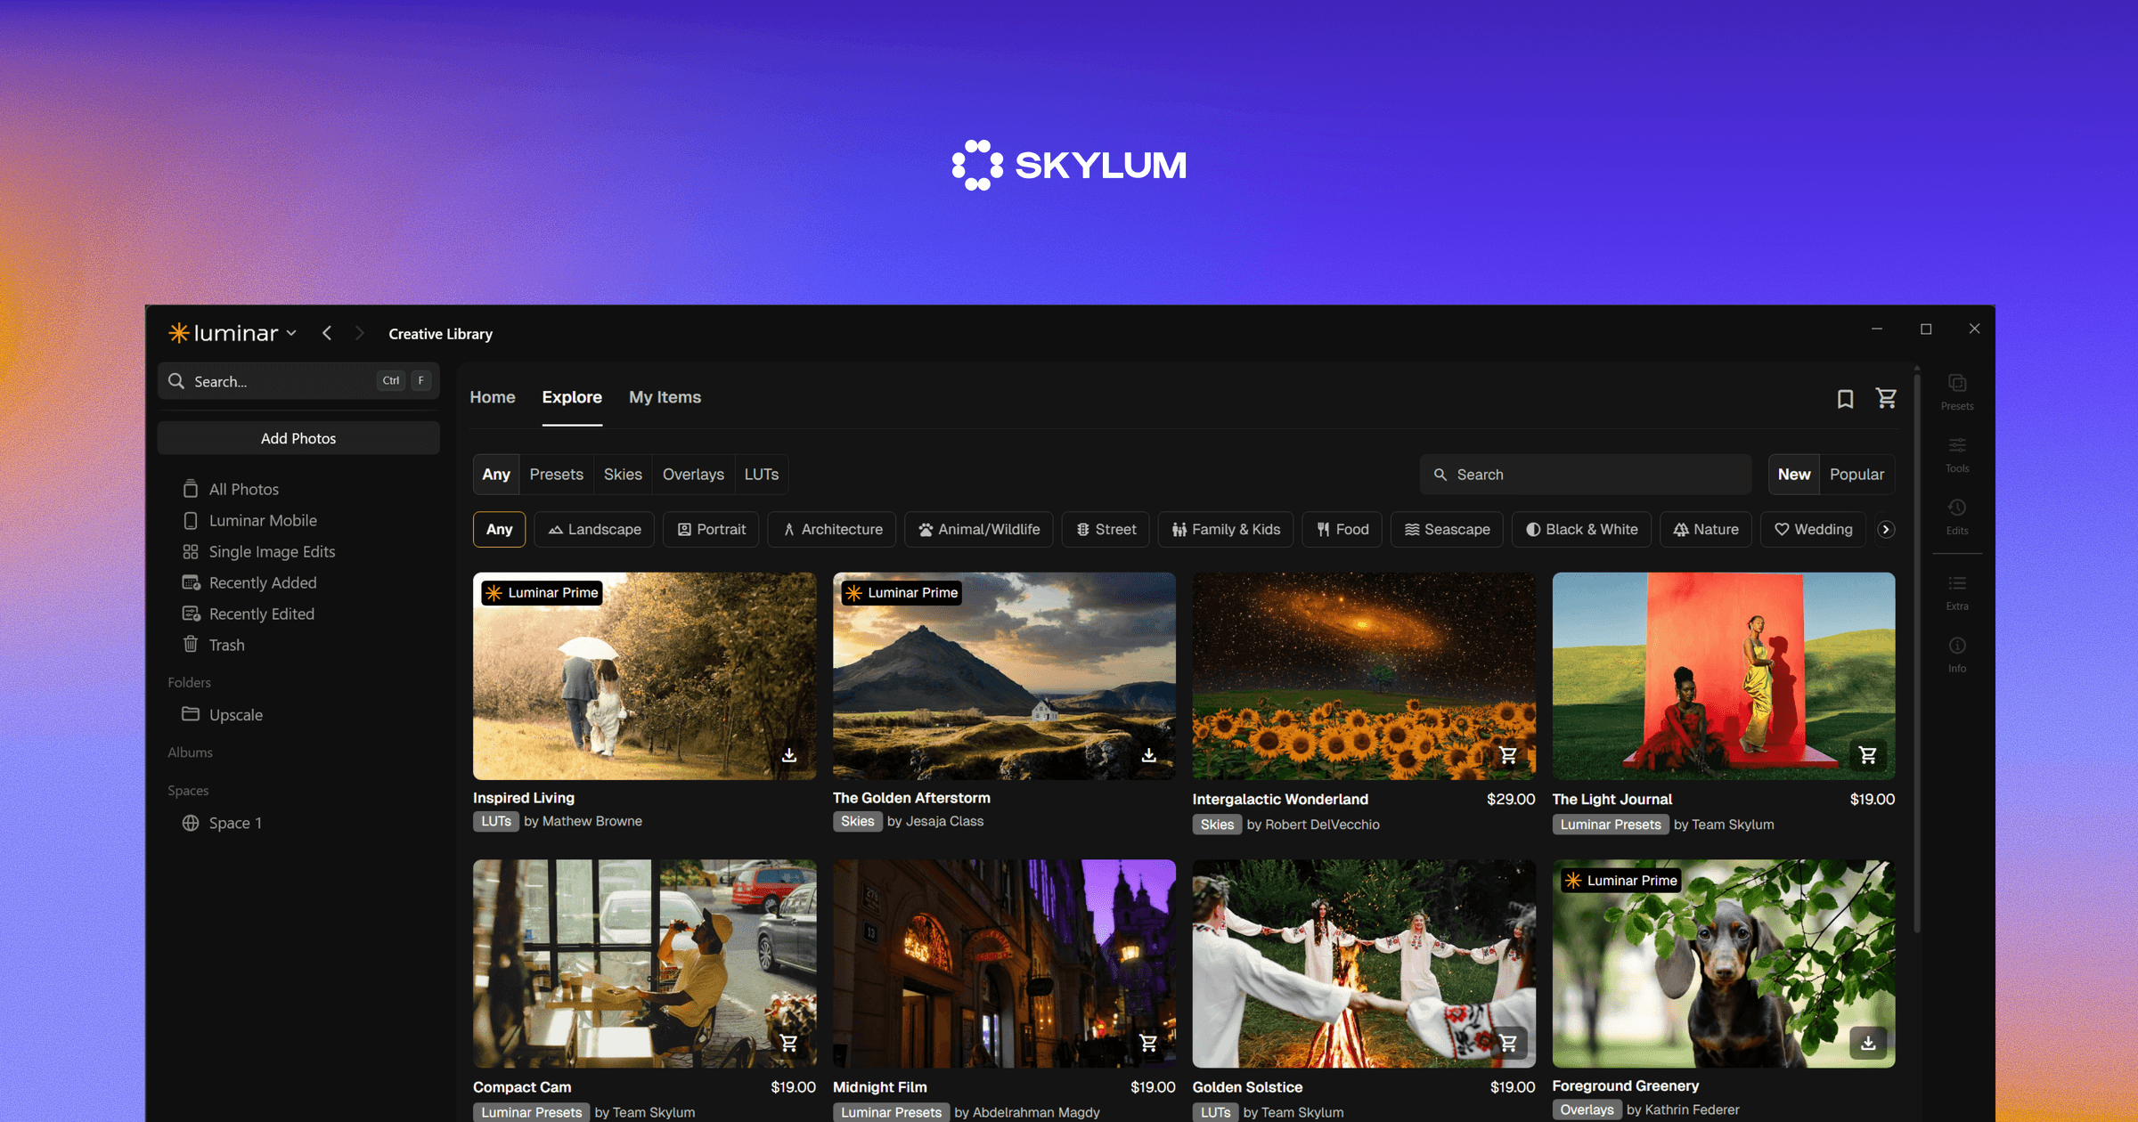Filter asset type to Any
The width and height of the screenshot is (2138, 1122).
(x=496, y=475)
